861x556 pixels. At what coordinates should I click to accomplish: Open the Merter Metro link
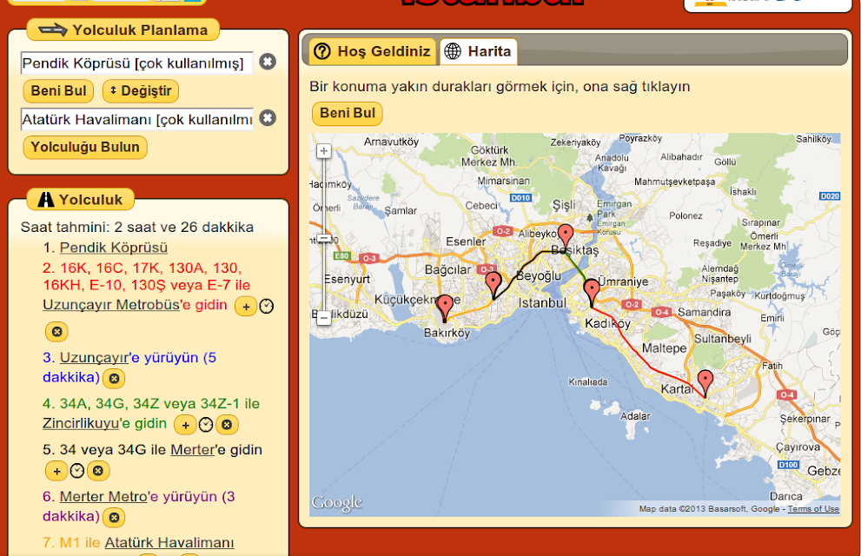click(x=103, y=497)
